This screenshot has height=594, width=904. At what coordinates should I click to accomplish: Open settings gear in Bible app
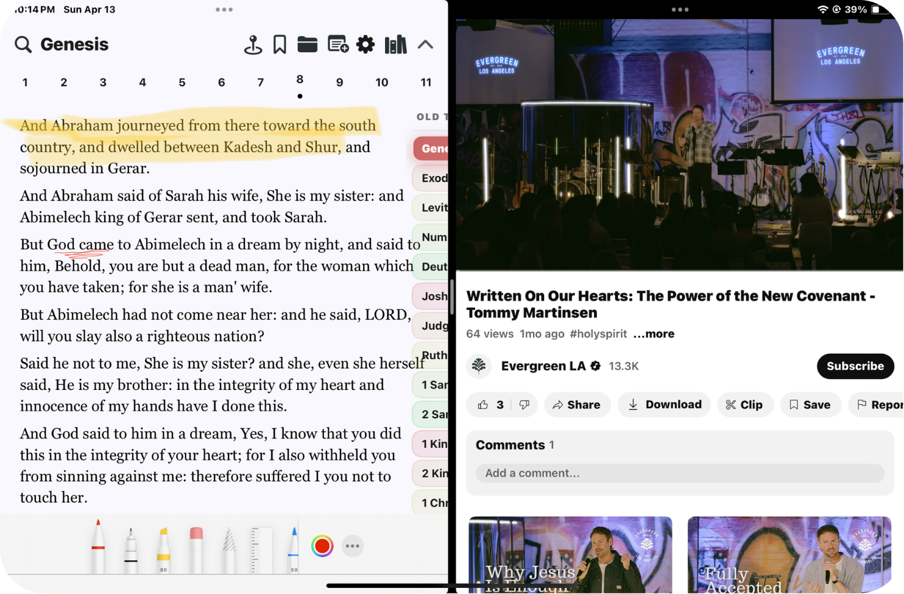pos(365,44)
